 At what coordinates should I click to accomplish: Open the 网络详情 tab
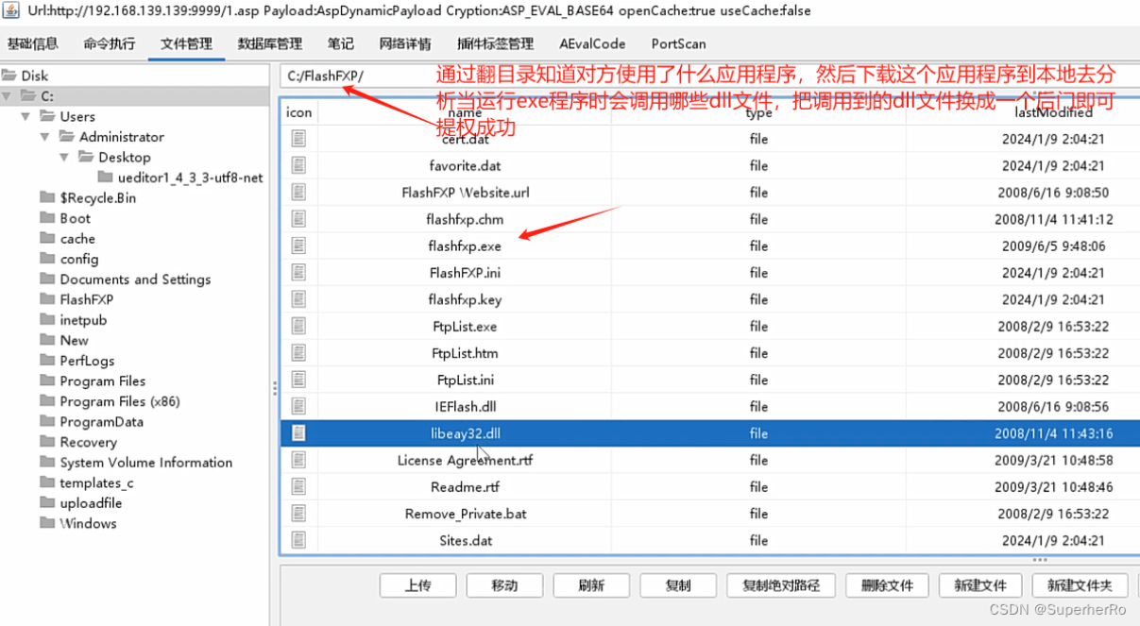405,43
